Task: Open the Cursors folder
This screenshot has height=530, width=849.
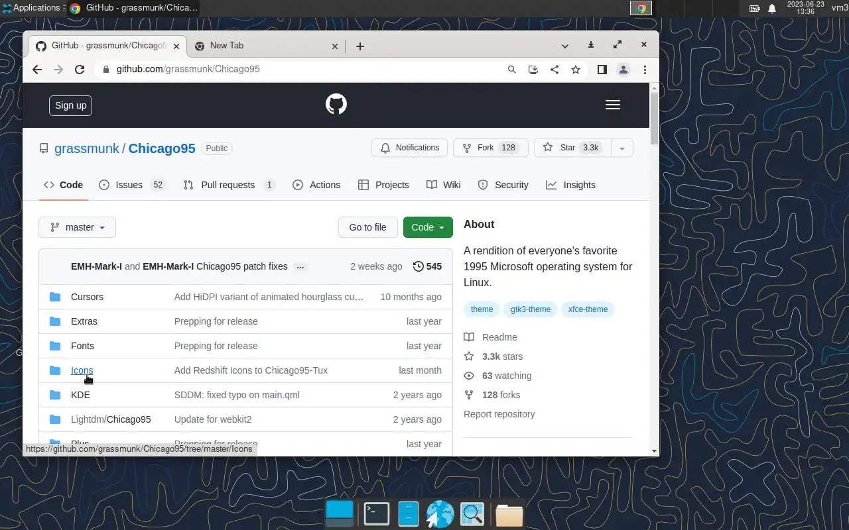Action: pos(87,297)
